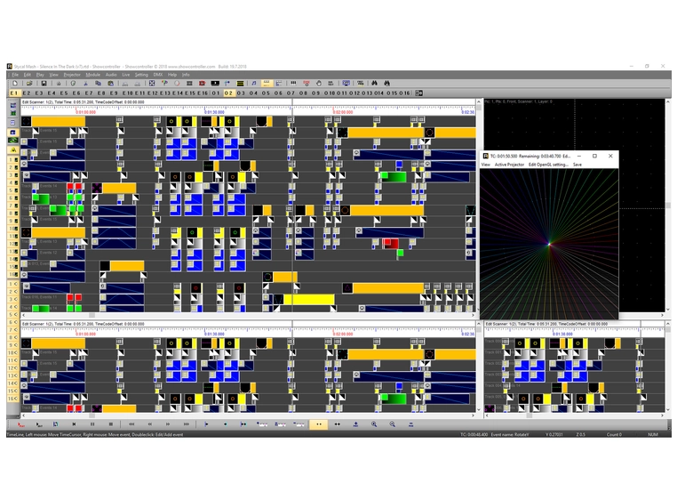Click the 0:01:00.000 marker on upper timeline ruler
677x500 pixels.
(85, 112)
